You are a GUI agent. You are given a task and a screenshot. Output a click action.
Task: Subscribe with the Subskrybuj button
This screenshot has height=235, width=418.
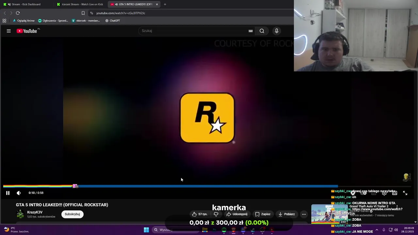pos(72,214)
